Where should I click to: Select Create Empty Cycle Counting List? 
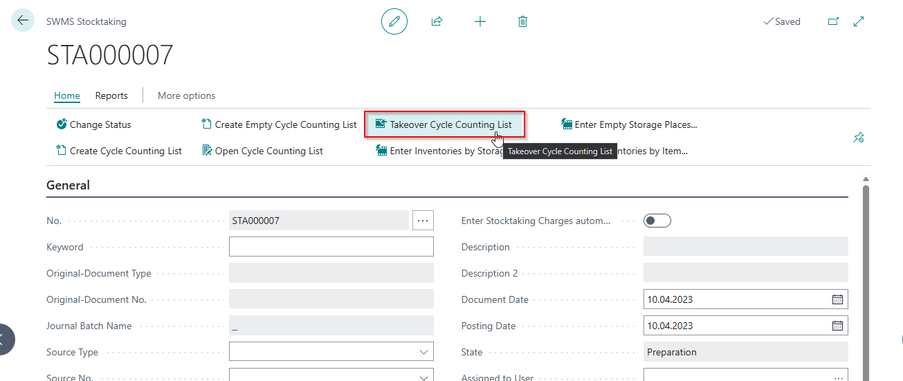coord(279,124)
